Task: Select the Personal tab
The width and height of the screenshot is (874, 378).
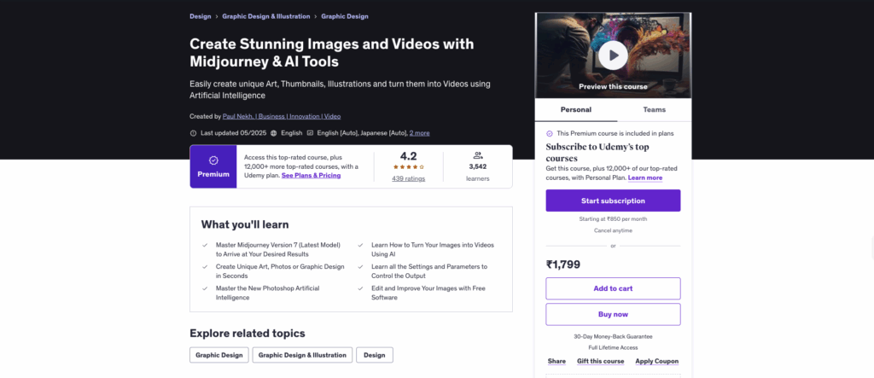Action: point(576,110)
